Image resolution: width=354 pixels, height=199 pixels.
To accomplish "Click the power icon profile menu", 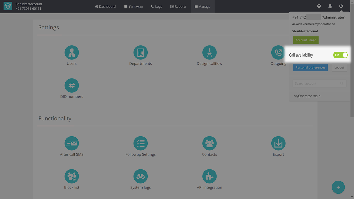I will (341, 6).
